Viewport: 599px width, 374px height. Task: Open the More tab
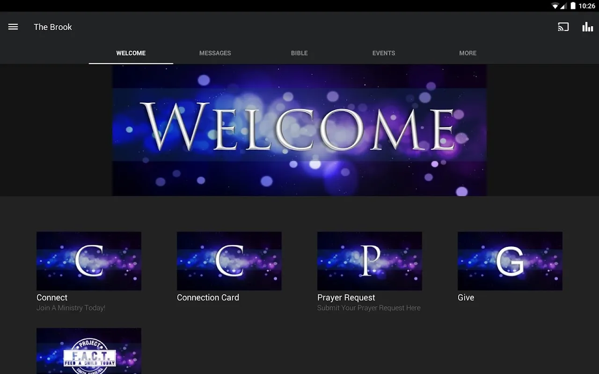(x=468, y=53)
